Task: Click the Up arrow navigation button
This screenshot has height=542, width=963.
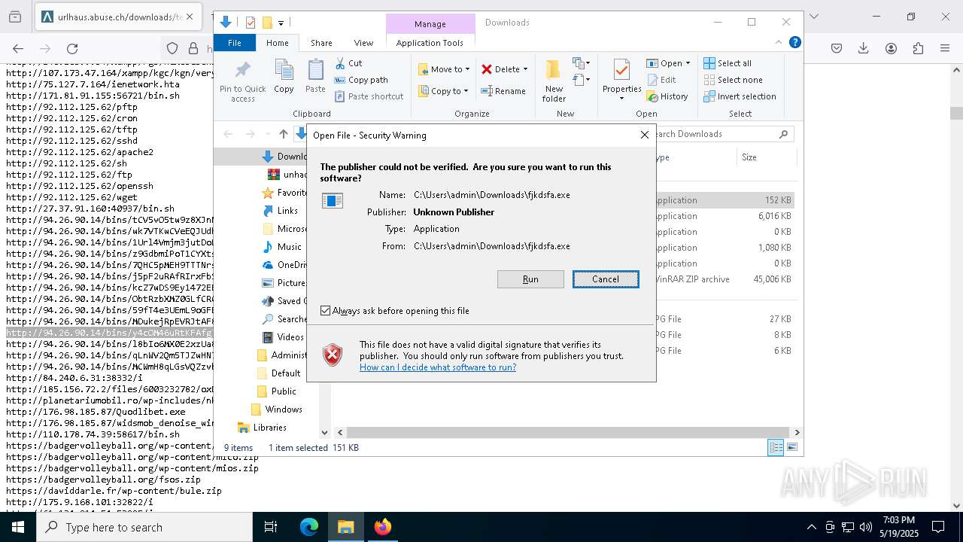Action: [x=283, y=134]
